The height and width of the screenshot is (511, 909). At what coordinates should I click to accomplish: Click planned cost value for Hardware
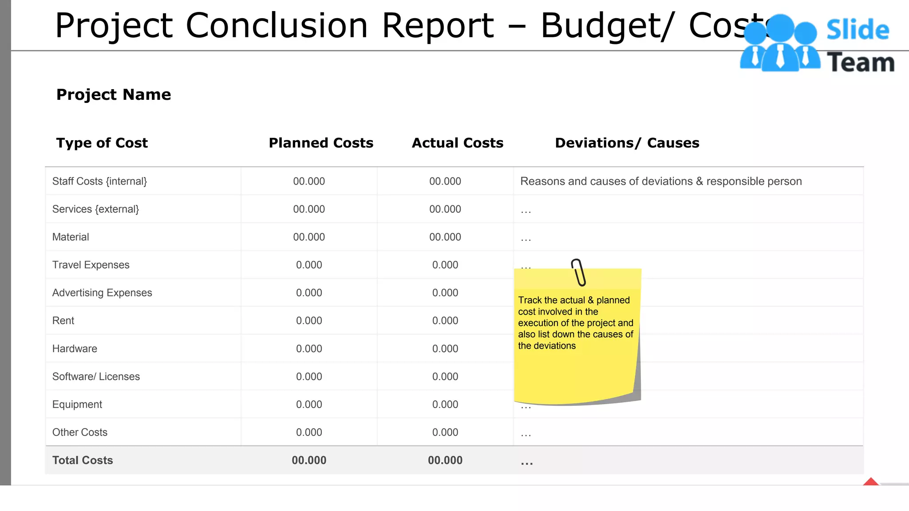coord(309,349)
